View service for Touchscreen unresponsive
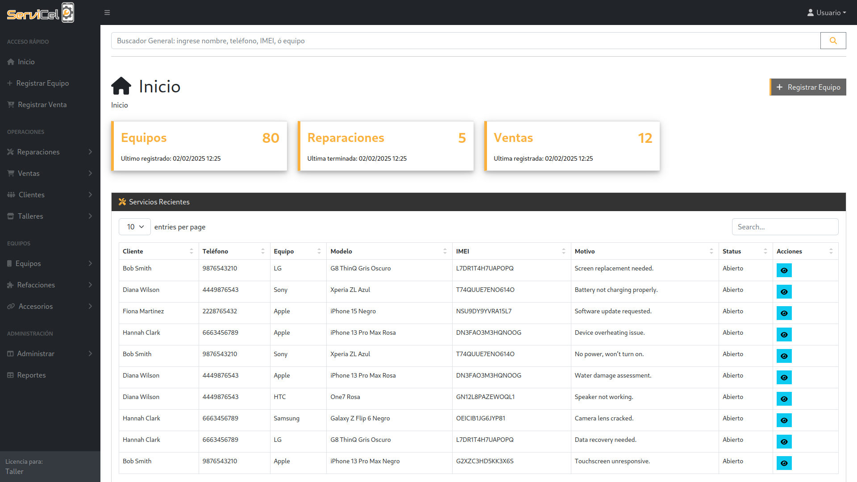This screenshot has width=857, height=482. click(x=784, y=463)
